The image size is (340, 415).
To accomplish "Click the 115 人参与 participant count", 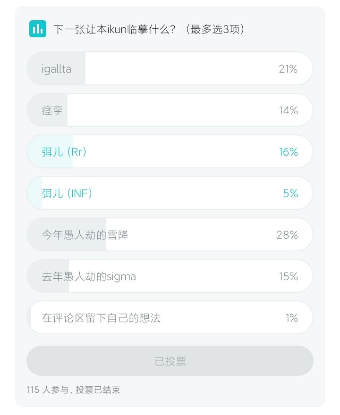I will pos(47,390).
